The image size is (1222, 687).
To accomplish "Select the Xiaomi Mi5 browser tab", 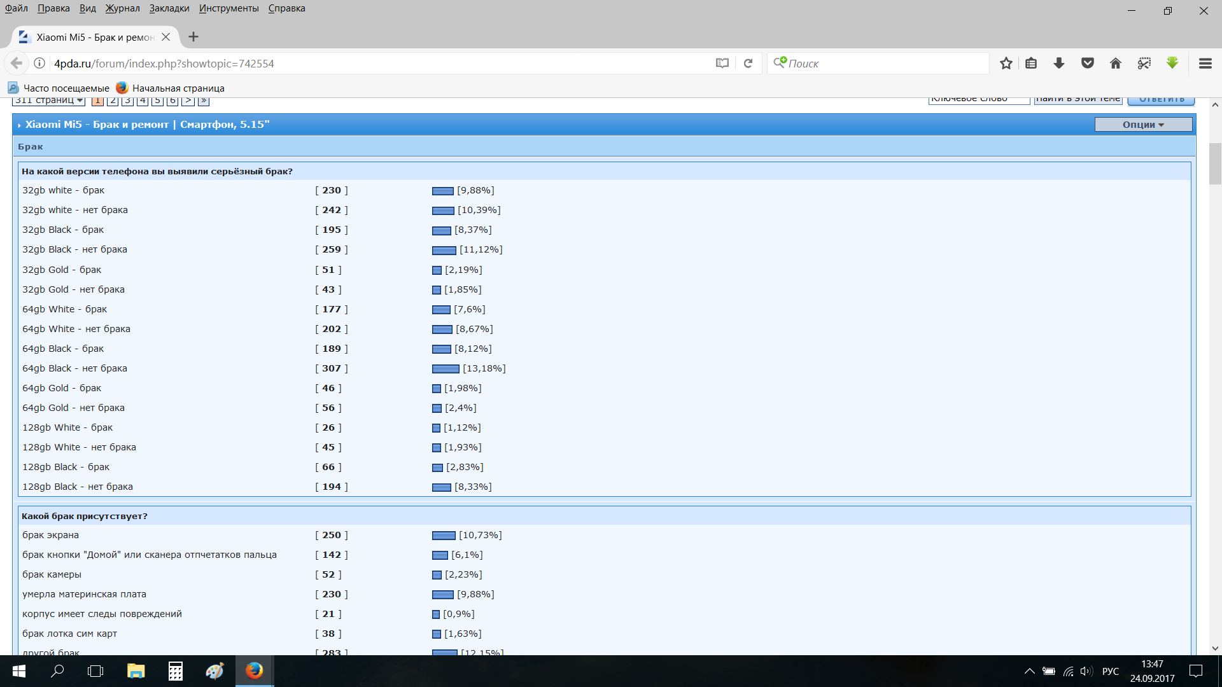I will click(95, 37).
